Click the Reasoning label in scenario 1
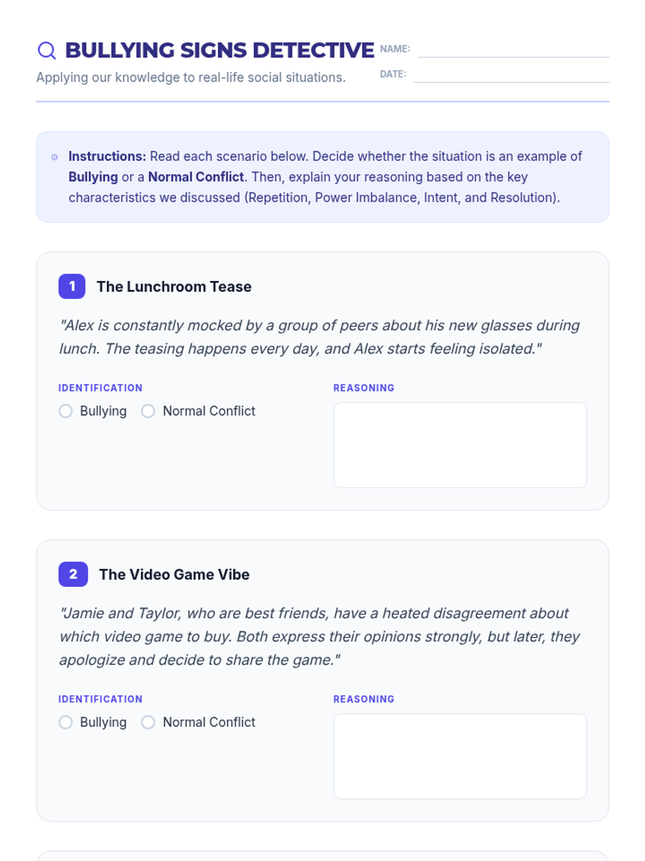Screen dimensions: 645x861 tap(363, 388)
